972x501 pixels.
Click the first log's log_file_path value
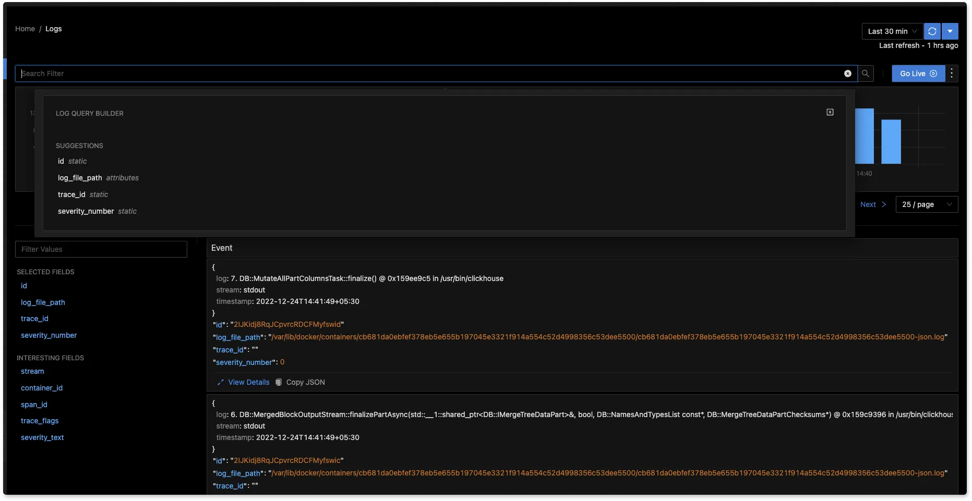click(x=608, y=337)
